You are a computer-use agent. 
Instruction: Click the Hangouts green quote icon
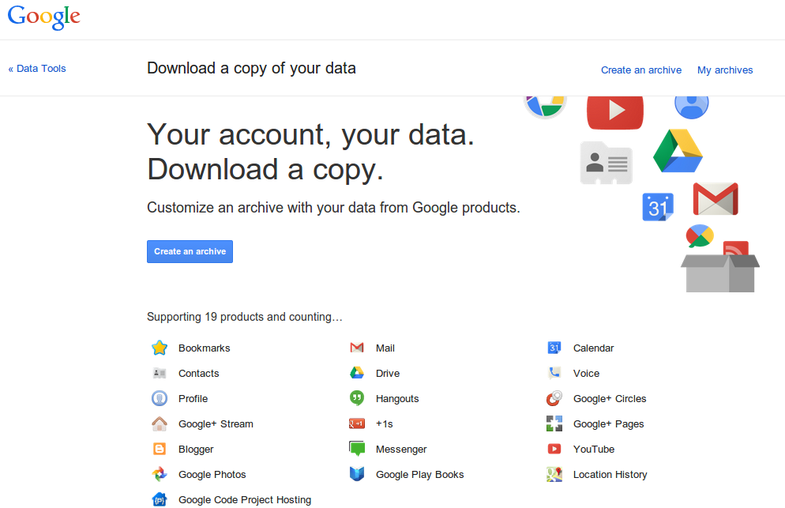[x=357, y=398]
